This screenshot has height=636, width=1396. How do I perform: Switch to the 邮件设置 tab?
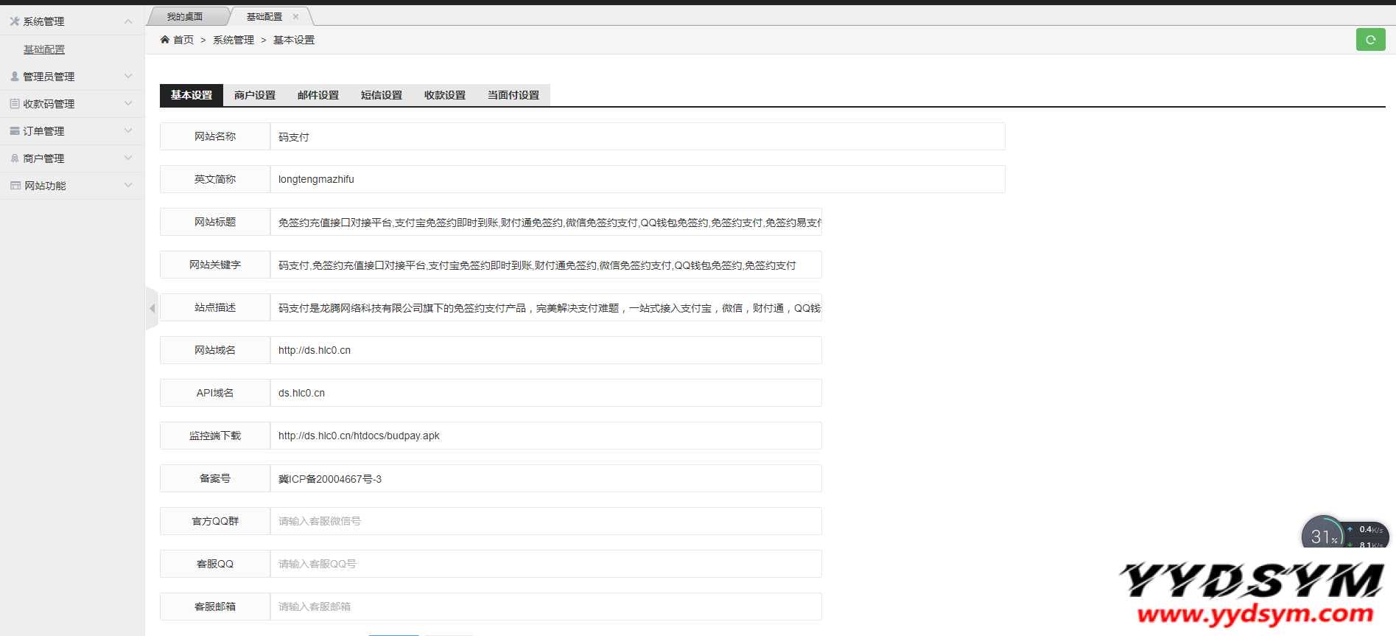[318, 95]
